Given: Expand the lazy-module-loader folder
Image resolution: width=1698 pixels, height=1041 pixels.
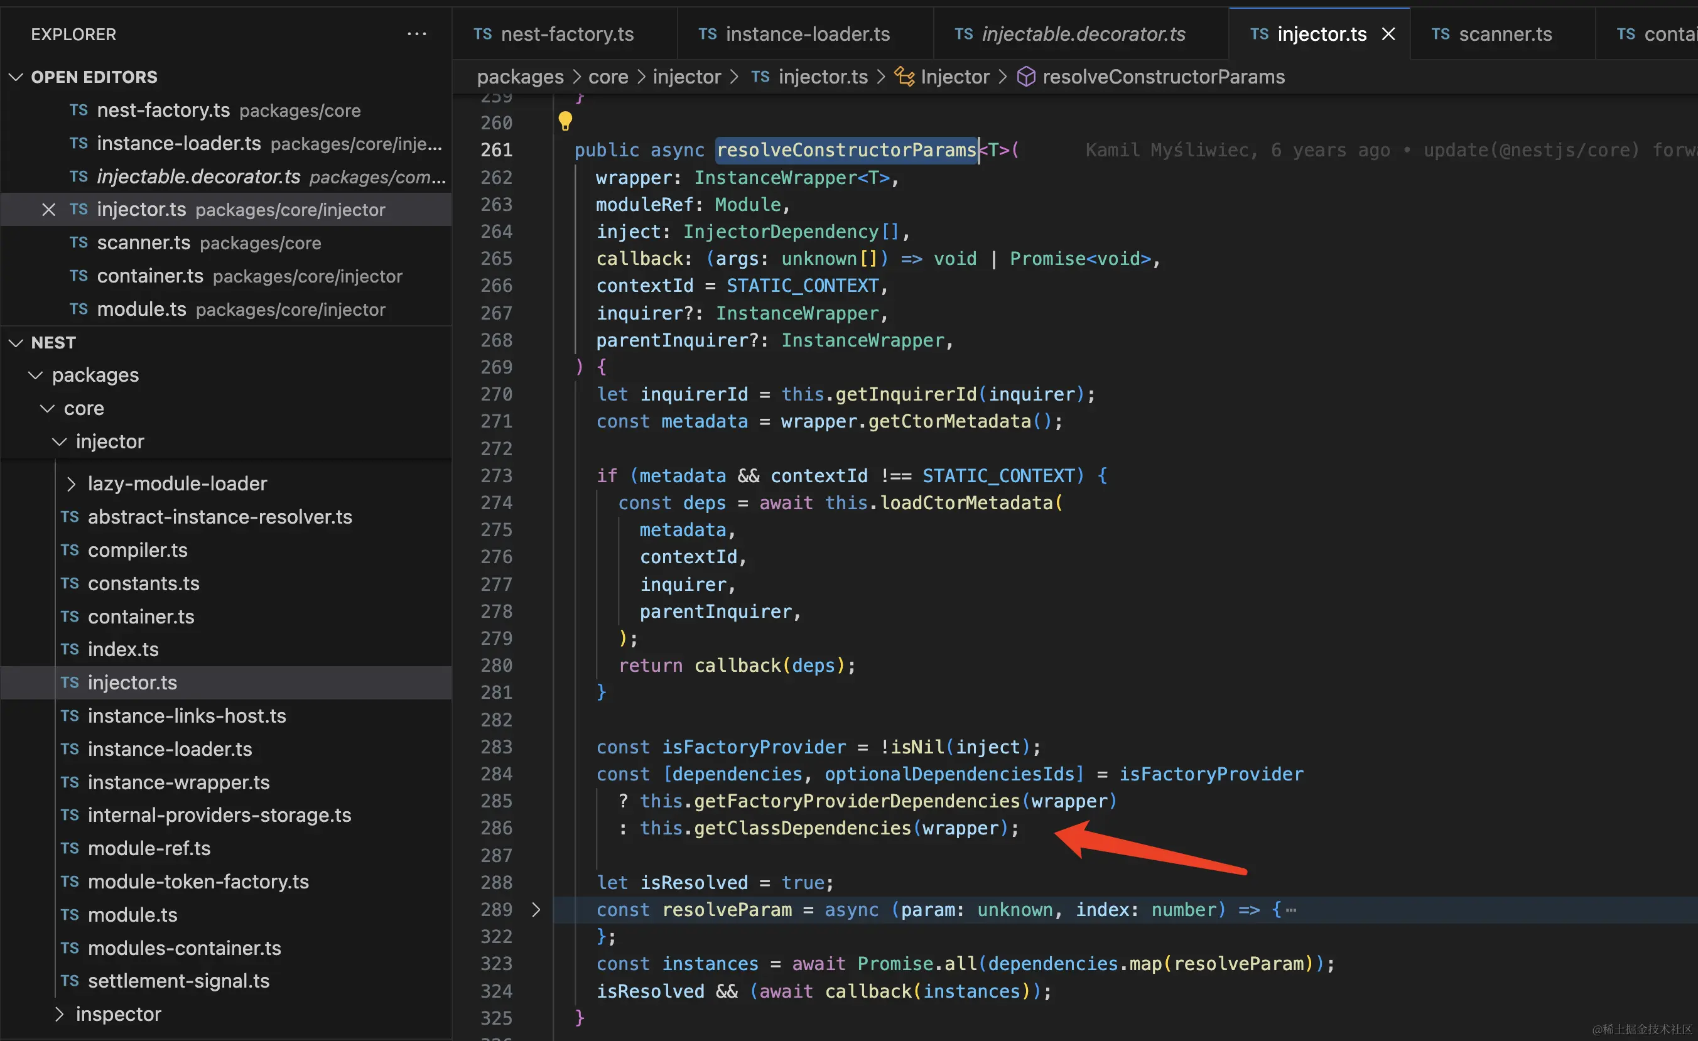Looking at the screenshot, I should (x=71, y=483).
